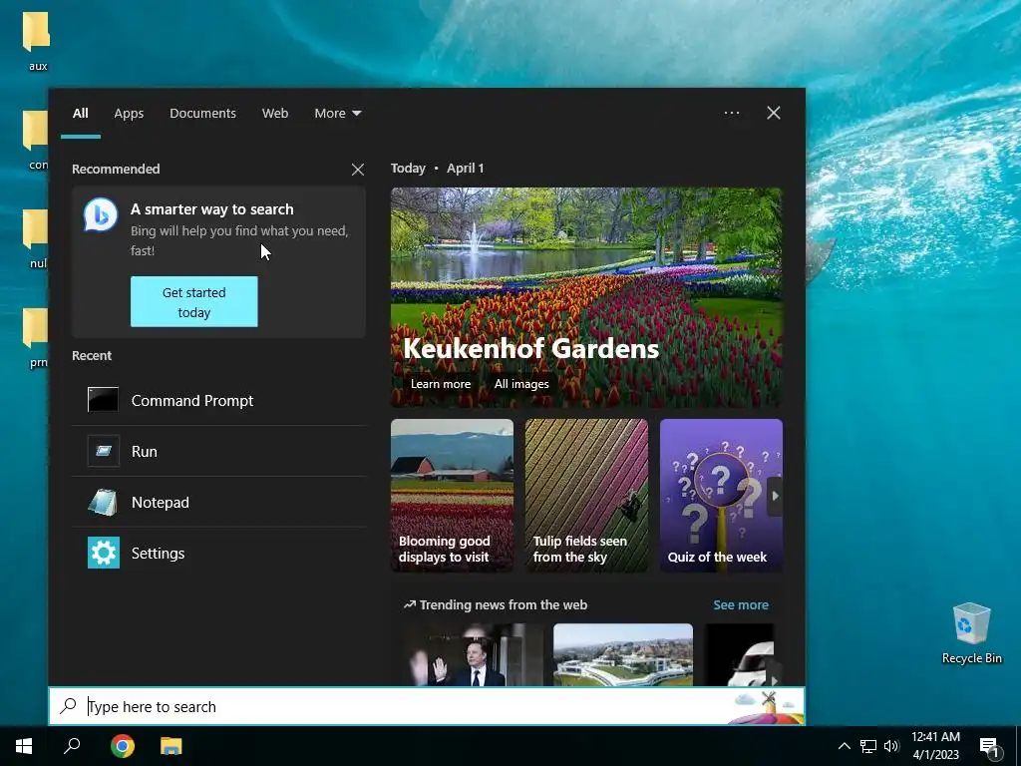Screen dimensions: 1021x766
Task: Open Google Chrome from taskbar
Action: point(122,746)
